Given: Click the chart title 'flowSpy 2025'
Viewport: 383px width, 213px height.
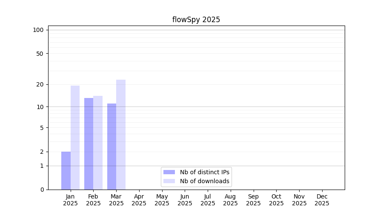Looking at the screenshot, I should click(196, 20).
